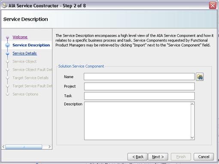The height and width of the screenshot is (164, 219).
Task: Click into the Task field
Action: [140, 96]
